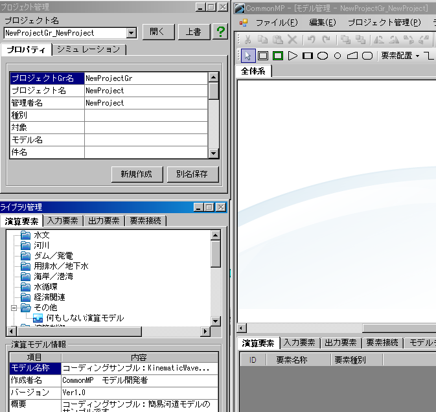Click the 開く button
The height and width of the screenshot is (412, 436).
pos(159,32)
